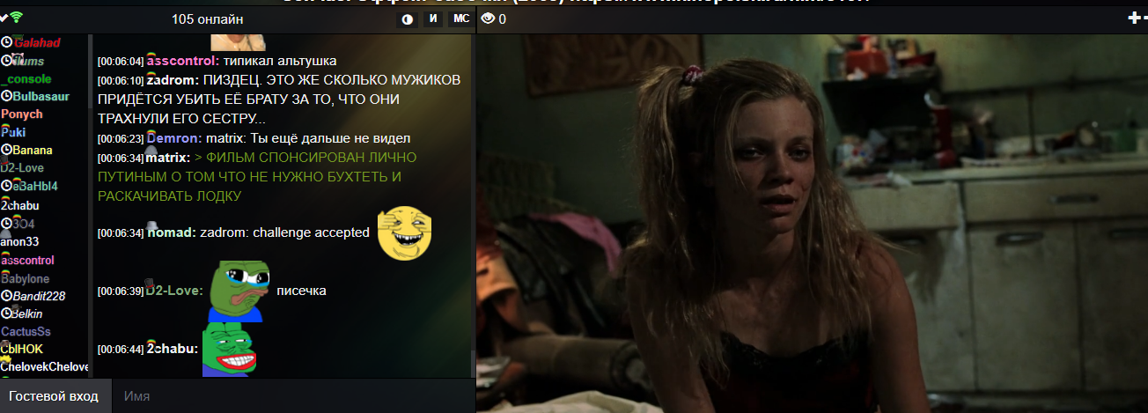Click the Demron username in the chat messages
Screen dimensions: 1148x413
coord(174,138)
